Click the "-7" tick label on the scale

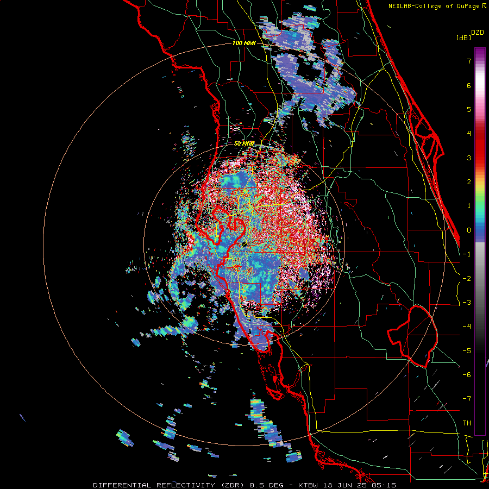pos(467,399)
